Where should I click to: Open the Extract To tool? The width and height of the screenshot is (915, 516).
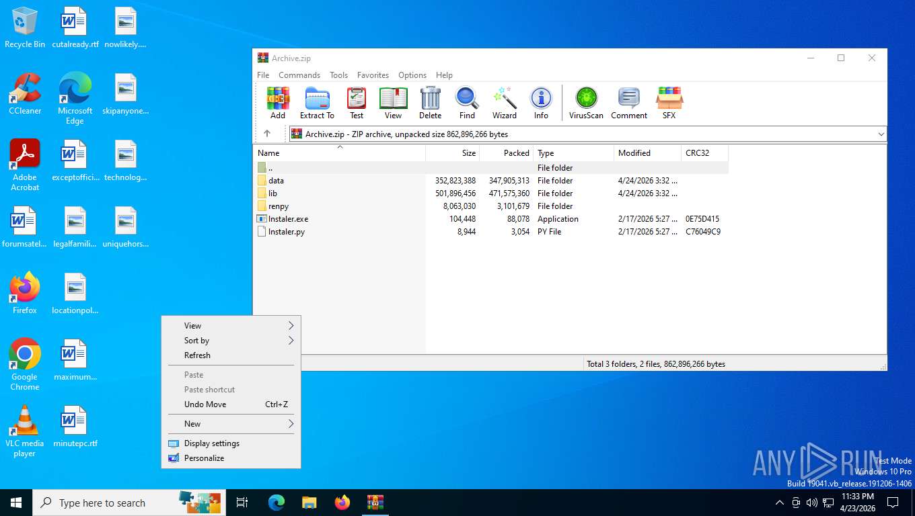(x=317, y=103)
